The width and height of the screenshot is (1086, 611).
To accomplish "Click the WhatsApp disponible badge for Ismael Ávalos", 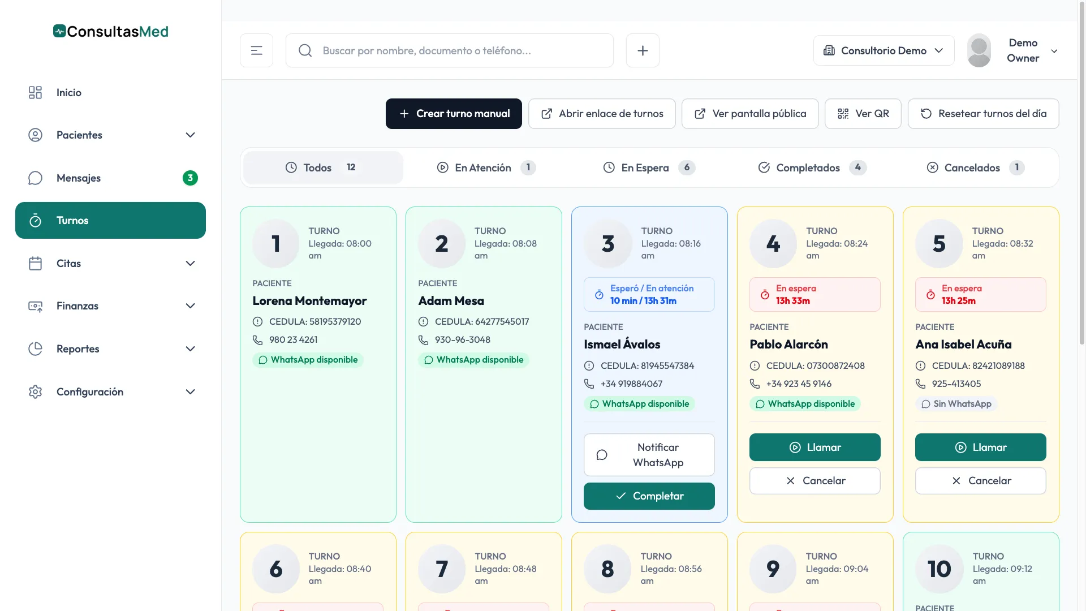I will (x=639, y=403).
